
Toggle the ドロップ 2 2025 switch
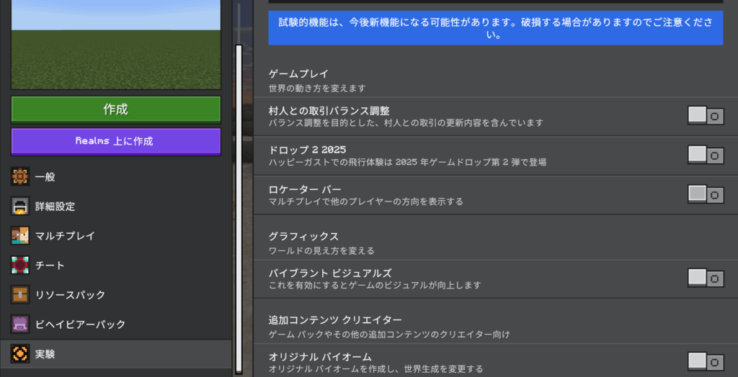(x=706, y=155)
